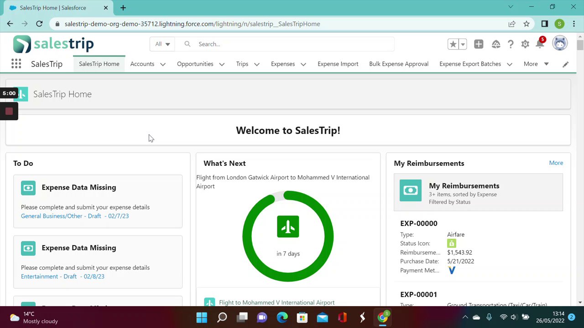Click the More link in My Reimbursements
The width and height of the screenshot is (584, 328).
click(x=556, y=163)
